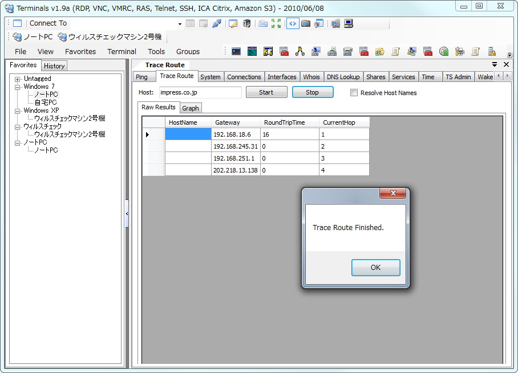This screenshot has width=518, height=373.
Task: Switch to the TS Admin tab
Action: pos(458,77)
